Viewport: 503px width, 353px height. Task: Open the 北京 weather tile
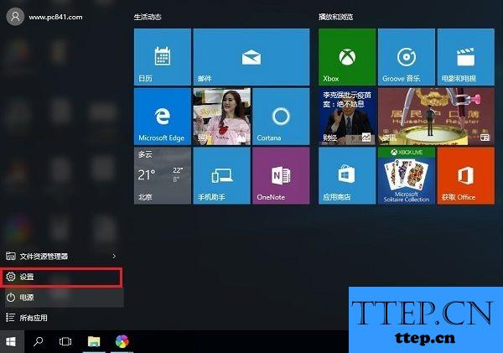tap(163, 176)
